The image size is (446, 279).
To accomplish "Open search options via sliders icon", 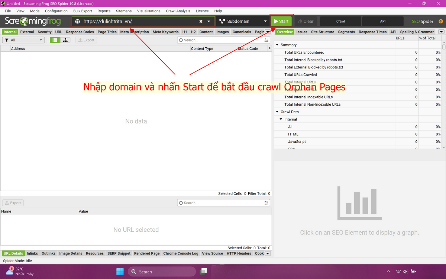I will pyautogui.click(x=266, y=40).
